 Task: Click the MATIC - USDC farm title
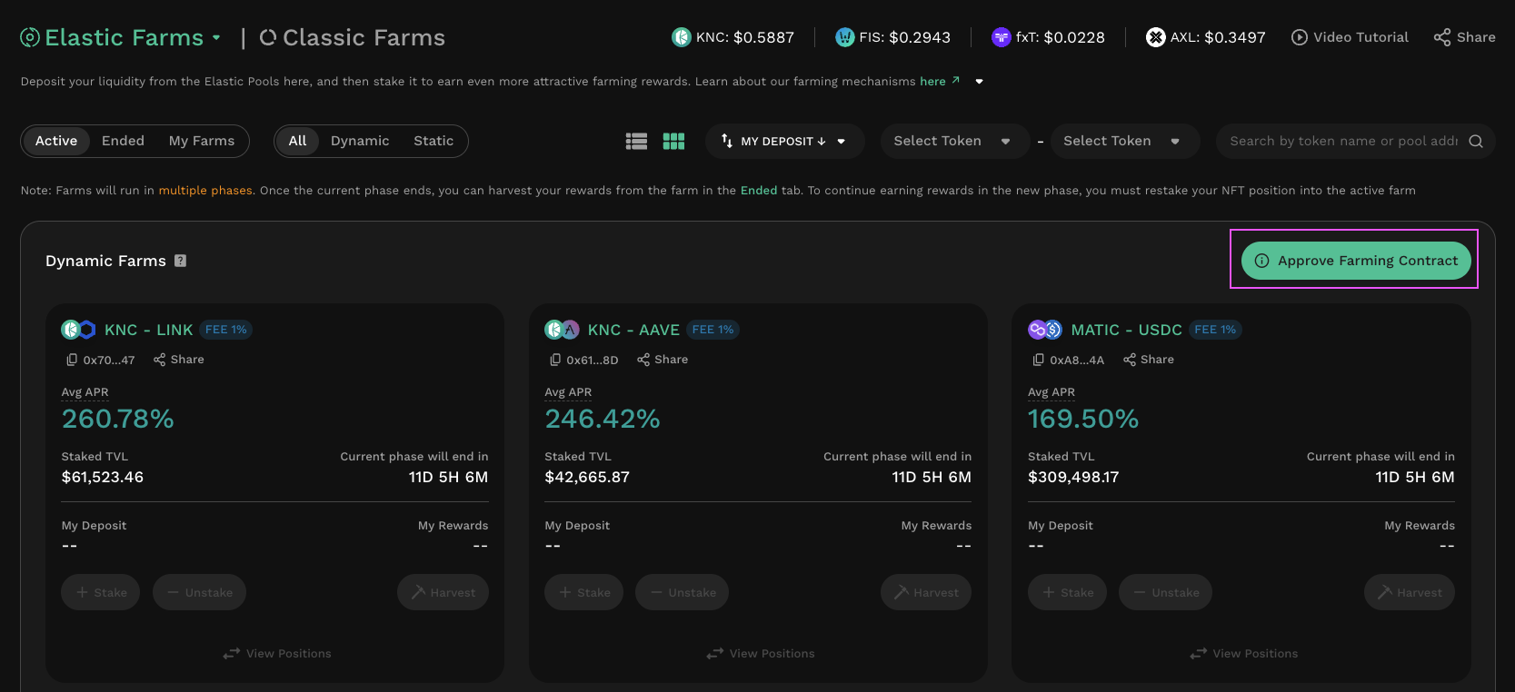(x=1127, y=330)
